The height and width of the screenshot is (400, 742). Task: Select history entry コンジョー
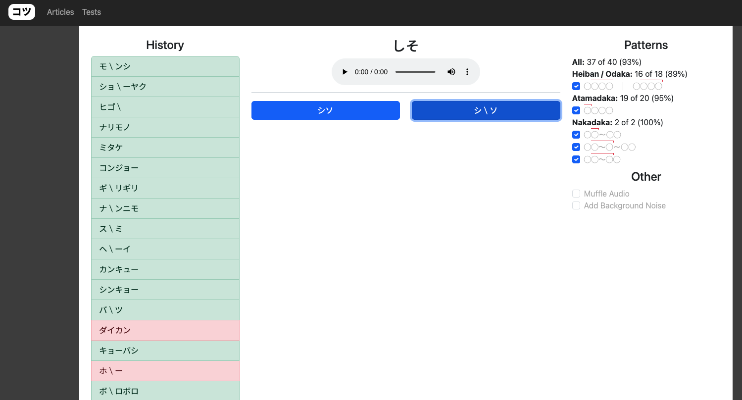tap(165, 168)
